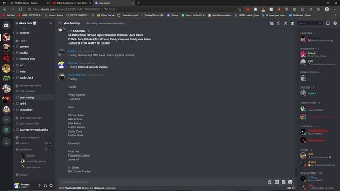Join the voice 1 voice channel
Screen dimensions: 340x191
point(33,143)
